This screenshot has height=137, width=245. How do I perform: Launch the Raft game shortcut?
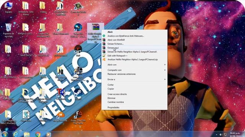click(x=78, y=51)
